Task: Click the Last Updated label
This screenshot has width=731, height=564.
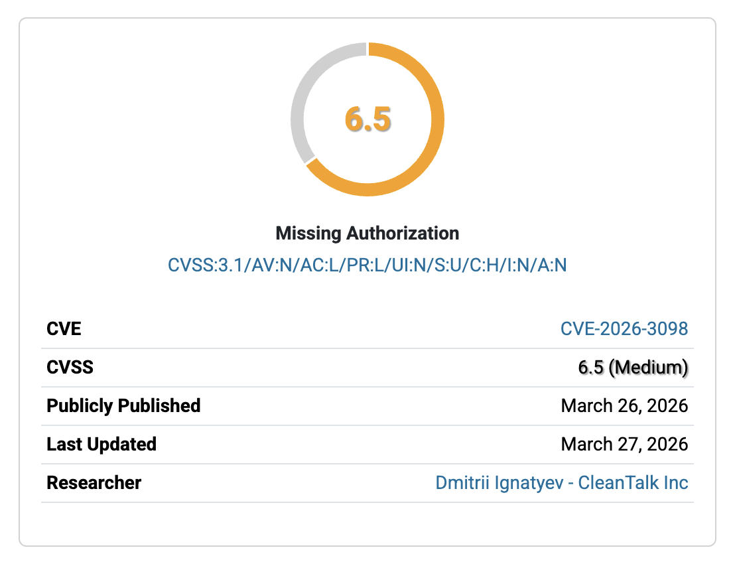Action: tap(101, 444)
